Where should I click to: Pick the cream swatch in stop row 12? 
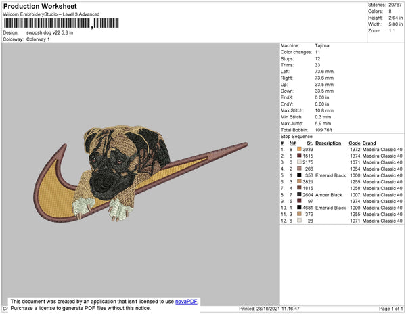(x=299, y=221)
